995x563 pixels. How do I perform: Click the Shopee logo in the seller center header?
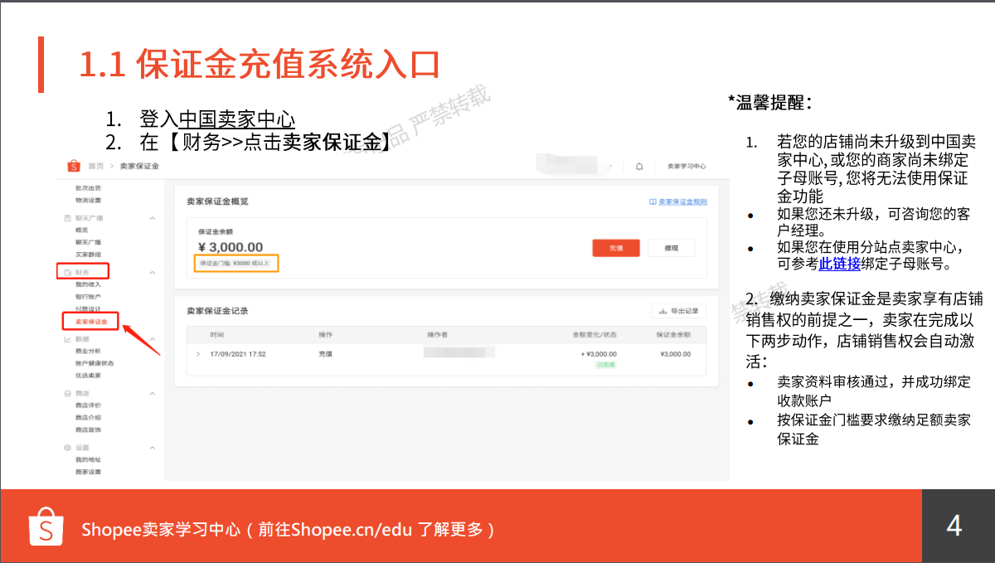73,166
